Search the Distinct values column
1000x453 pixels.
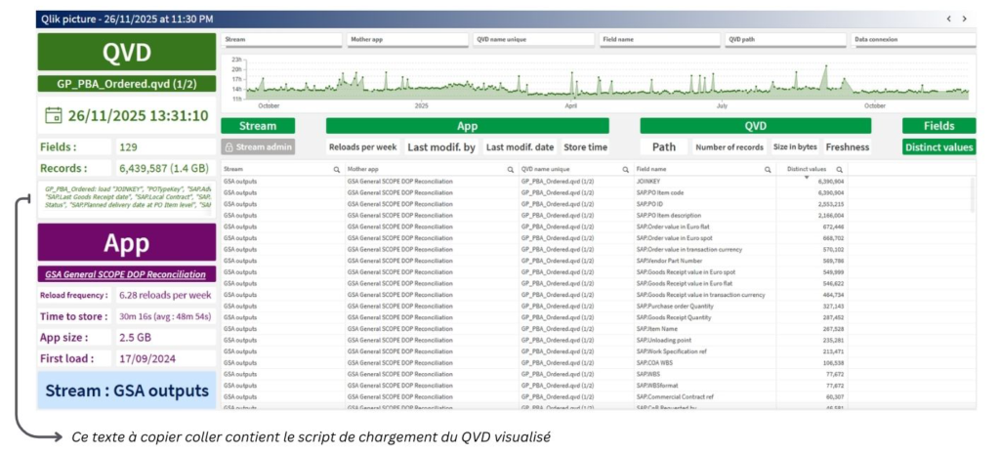pos(839,169)
